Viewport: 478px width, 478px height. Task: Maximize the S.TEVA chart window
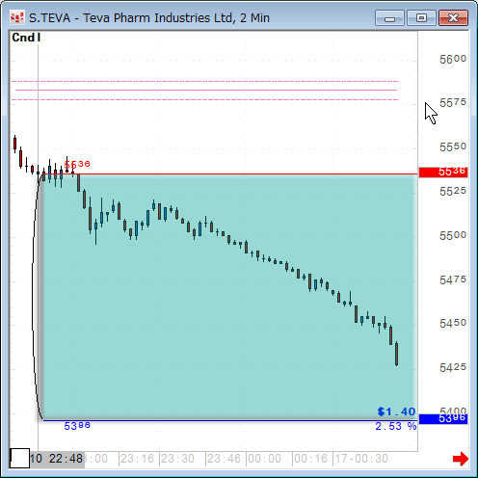coord(421,18)
